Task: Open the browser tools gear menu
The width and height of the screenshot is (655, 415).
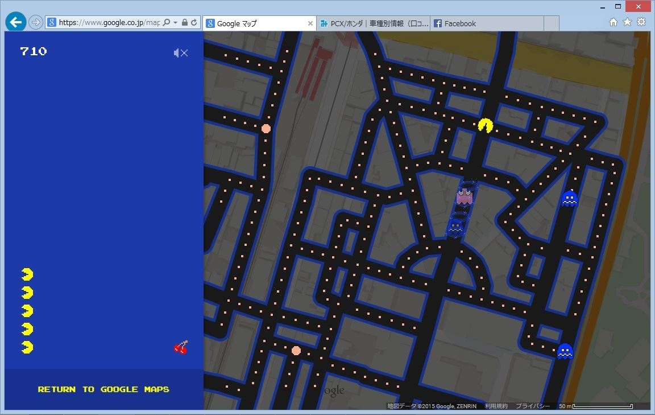Action: 641,22
